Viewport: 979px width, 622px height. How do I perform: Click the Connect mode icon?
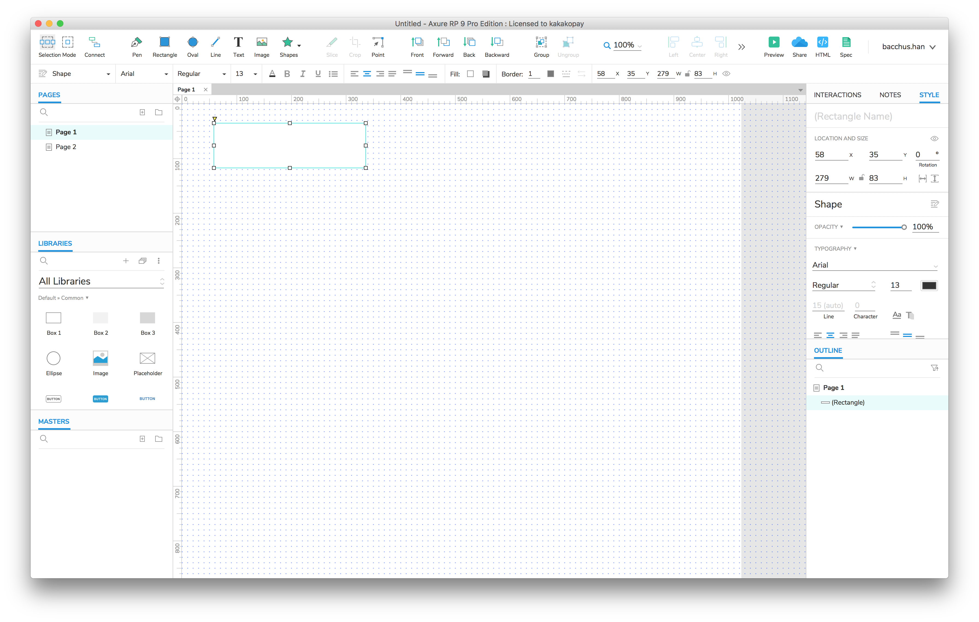tap(94, 42)
